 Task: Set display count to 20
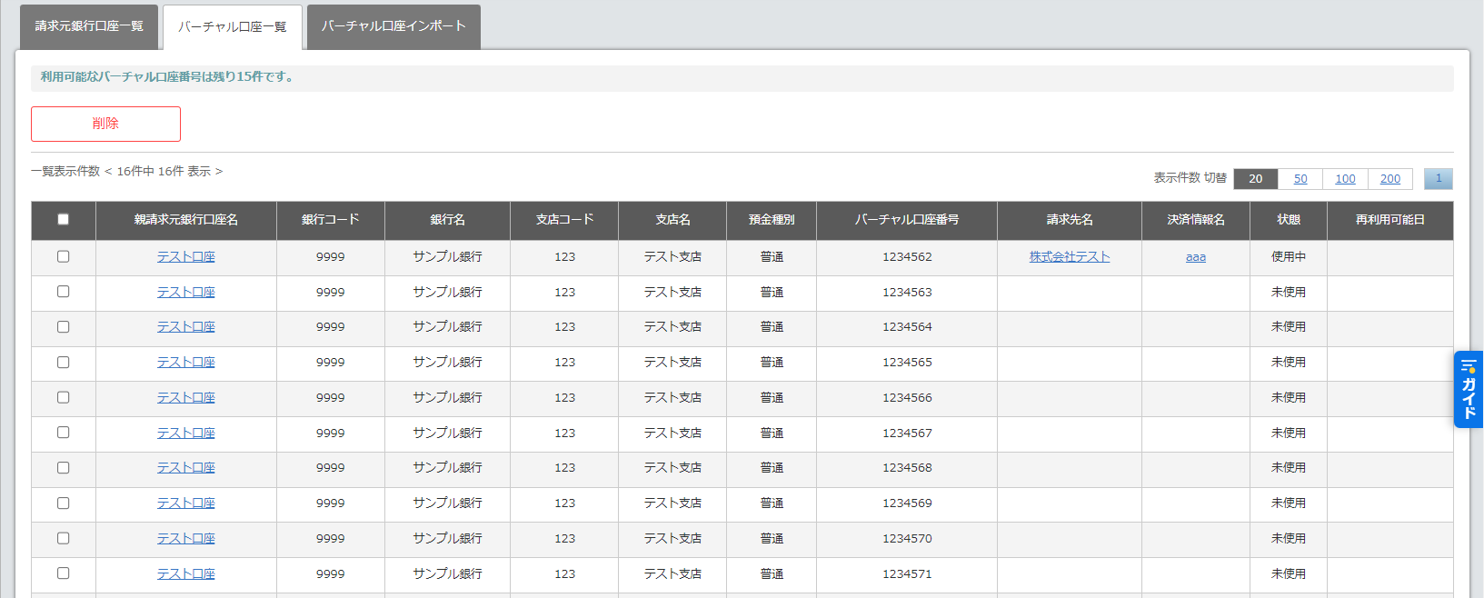click(x=1255, y=179)
